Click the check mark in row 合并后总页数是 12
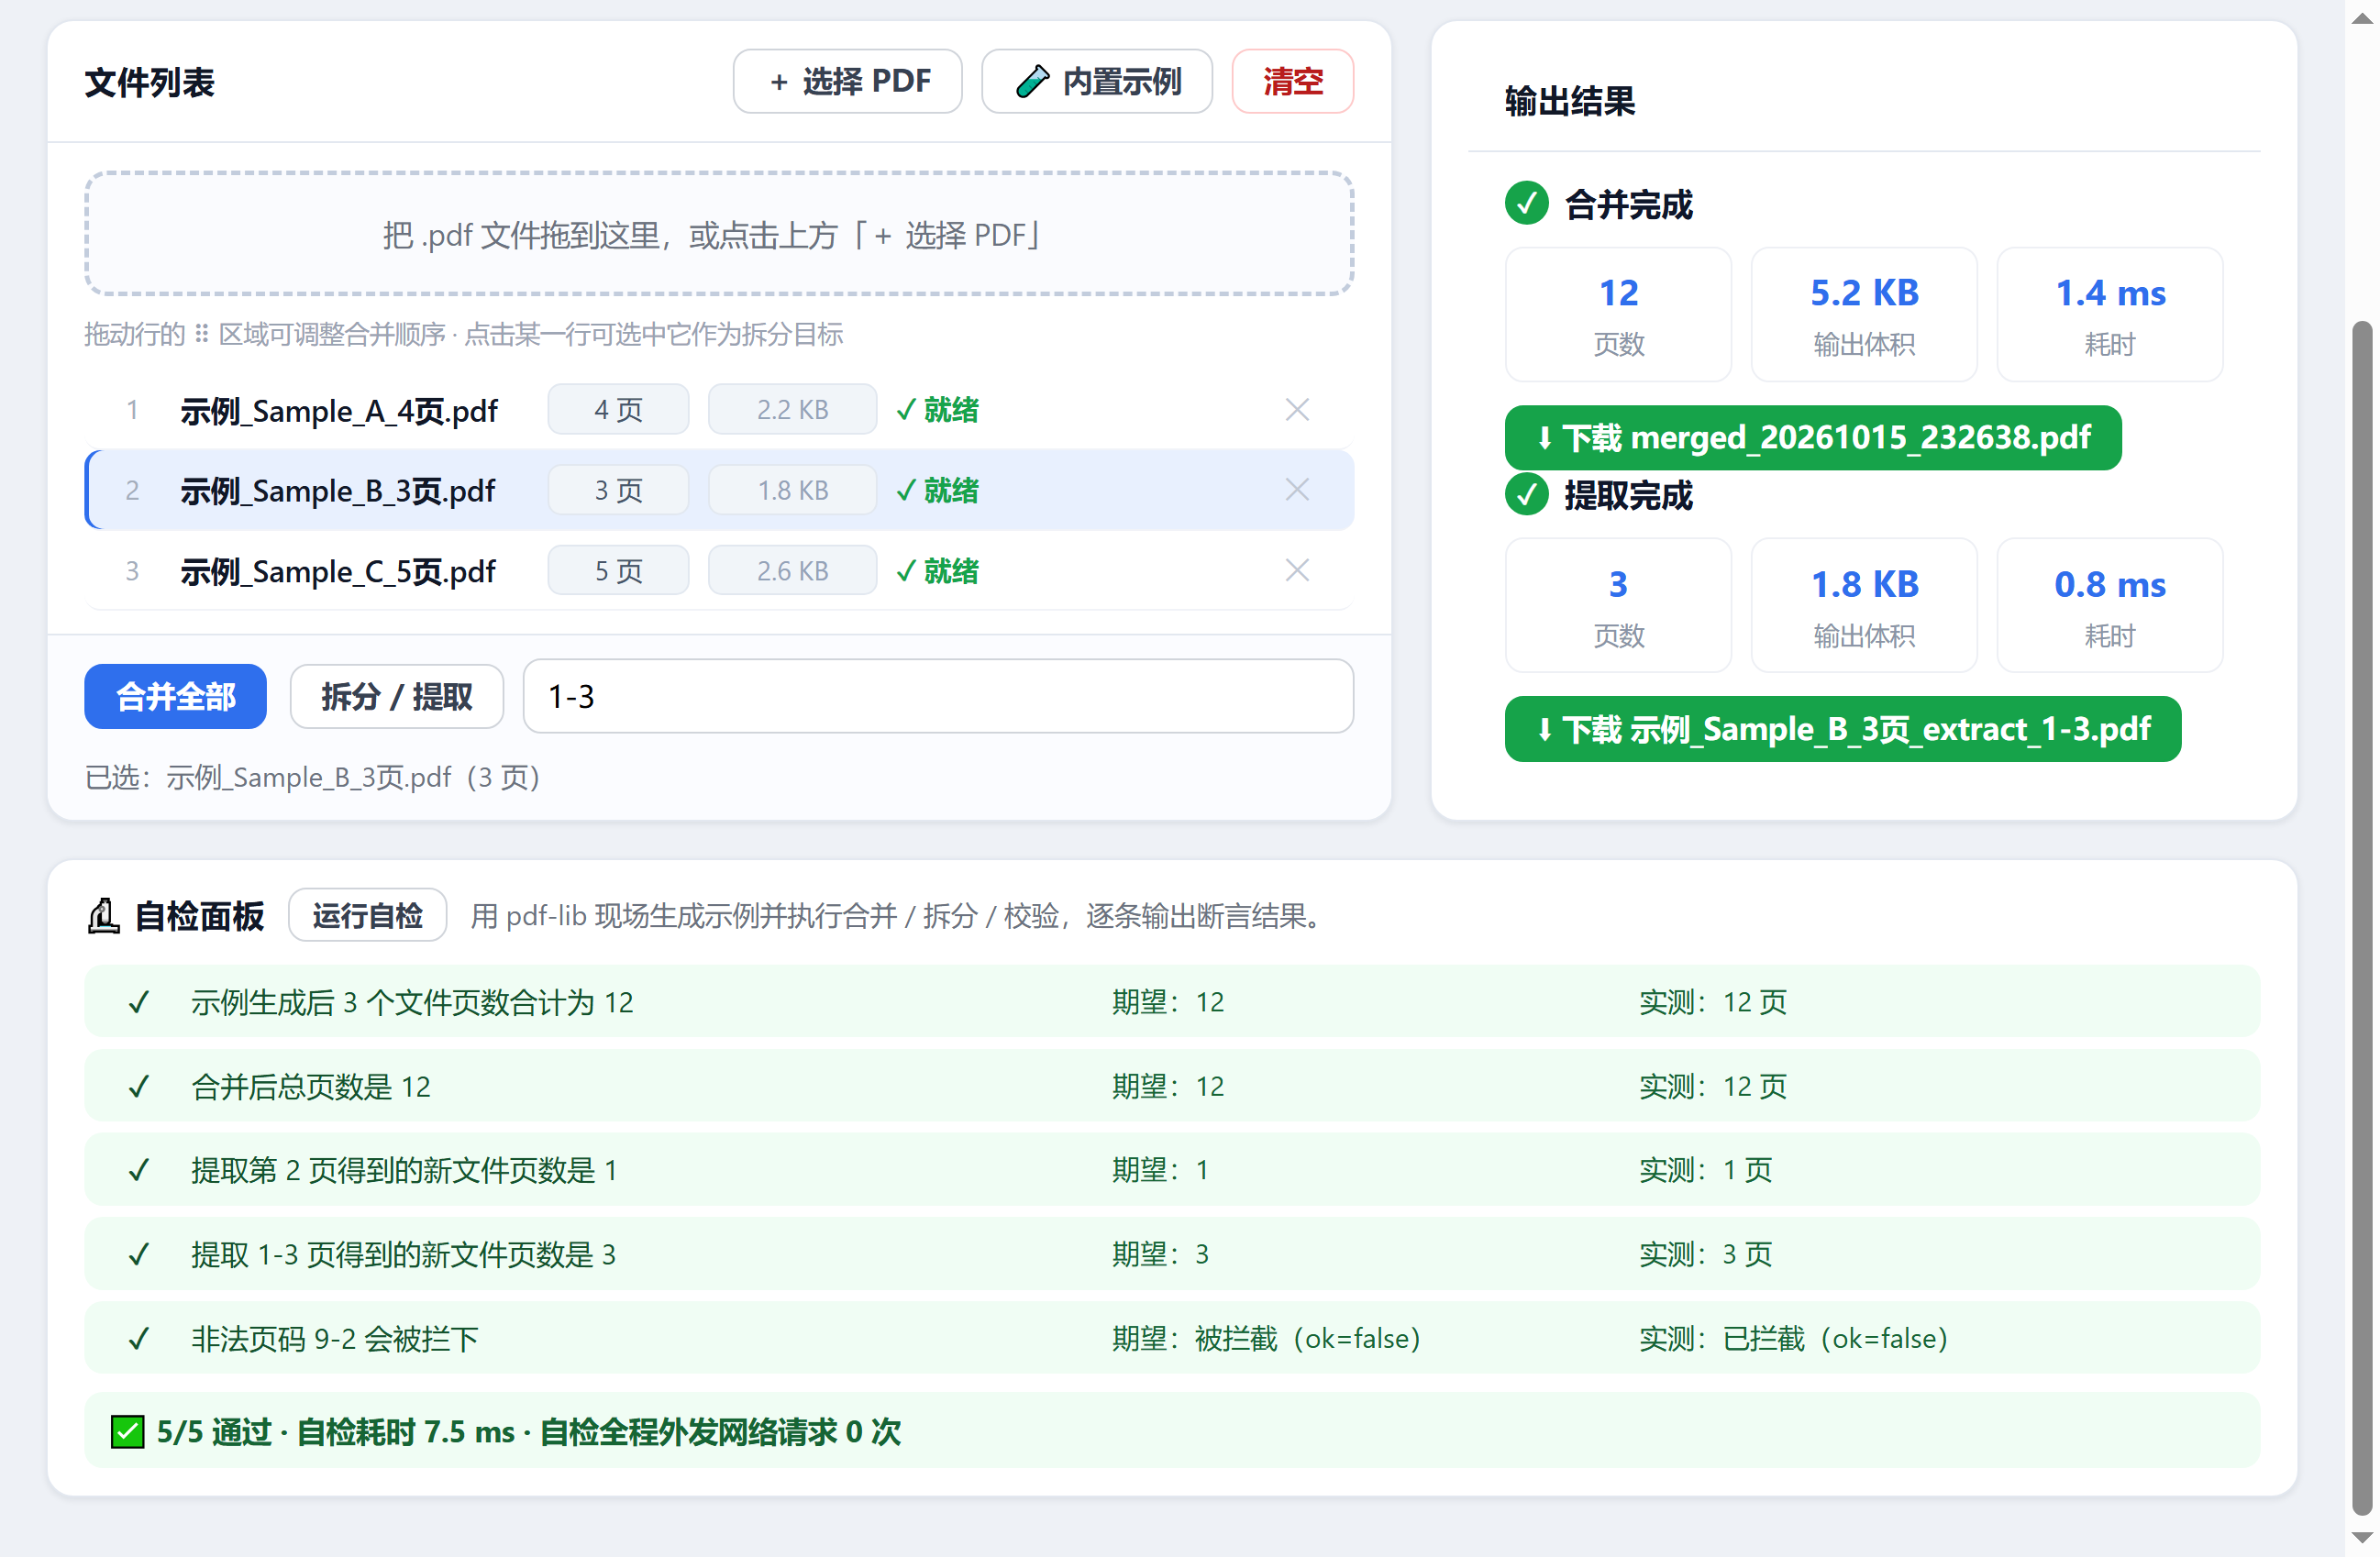 click(139, 1086)
